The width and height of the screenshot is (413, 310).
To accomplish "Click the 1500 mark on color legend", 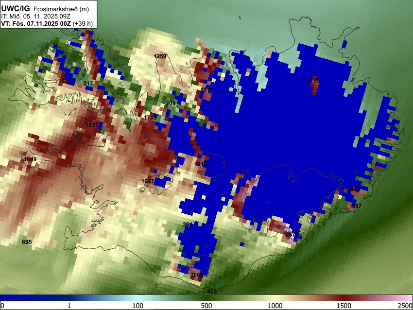I will tap(344, 306).
